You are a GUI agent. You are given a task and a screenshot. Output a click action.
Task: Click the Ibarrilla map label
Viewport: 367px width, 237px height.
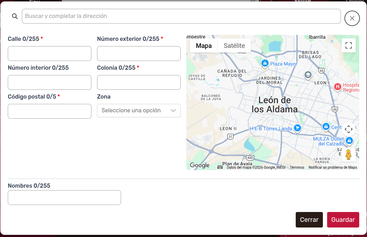317,37
